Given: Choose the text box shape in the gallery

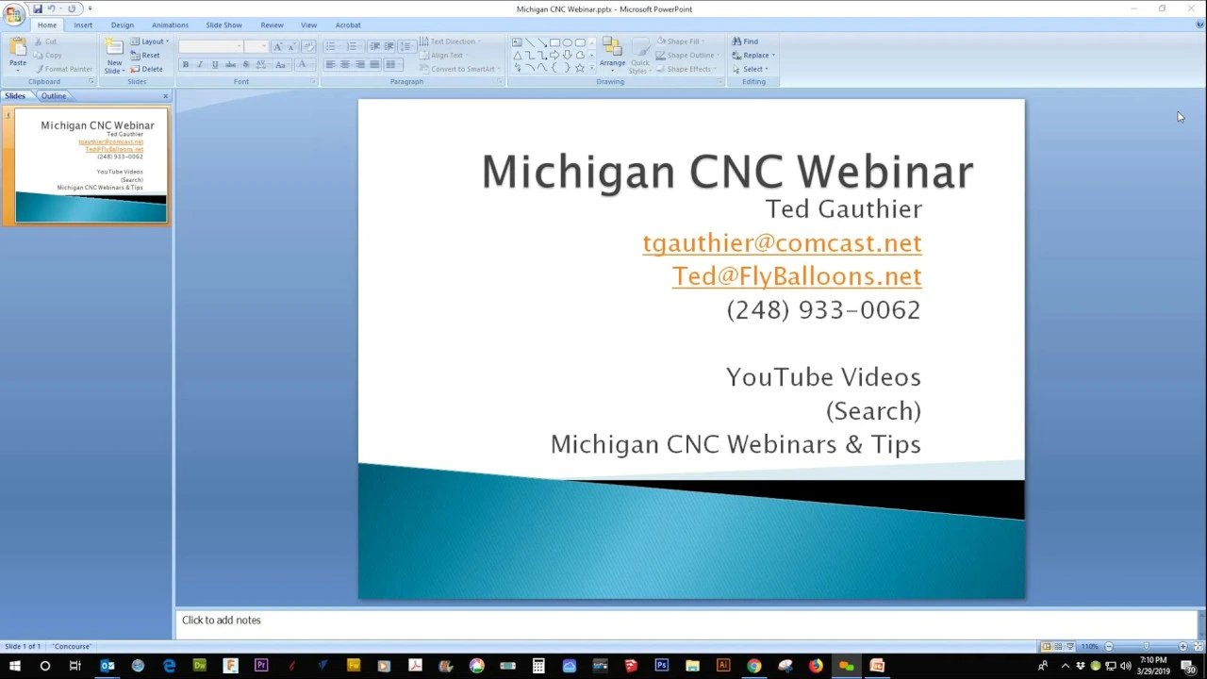Looking at the screenshot, I should click(x=517, y=42).
